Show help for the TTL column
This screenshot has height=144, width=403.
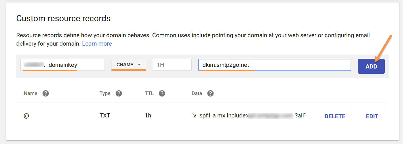point(162,93)
